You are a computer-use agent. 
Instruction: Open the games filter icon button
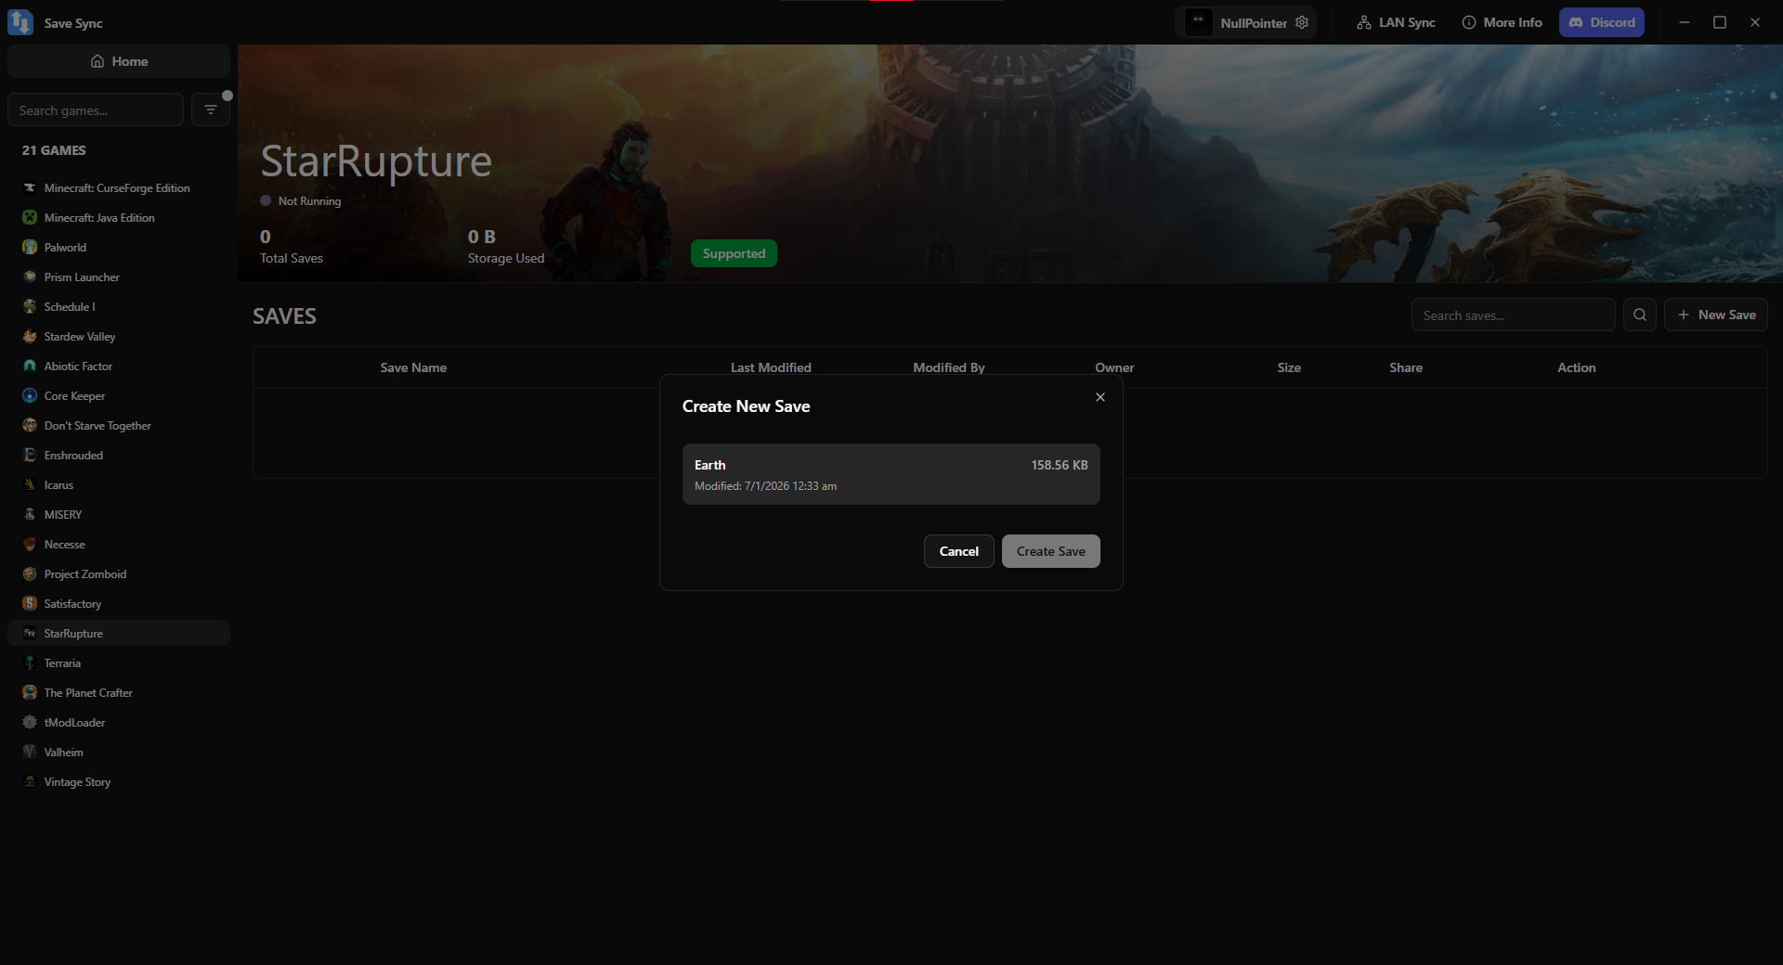click(x=211, y=109)
